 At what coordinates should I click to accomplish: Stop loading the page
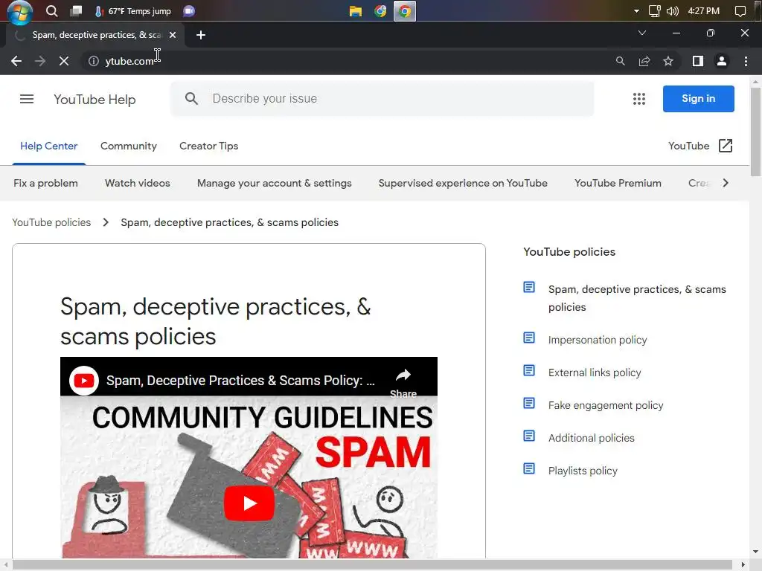tap(64, 61)
